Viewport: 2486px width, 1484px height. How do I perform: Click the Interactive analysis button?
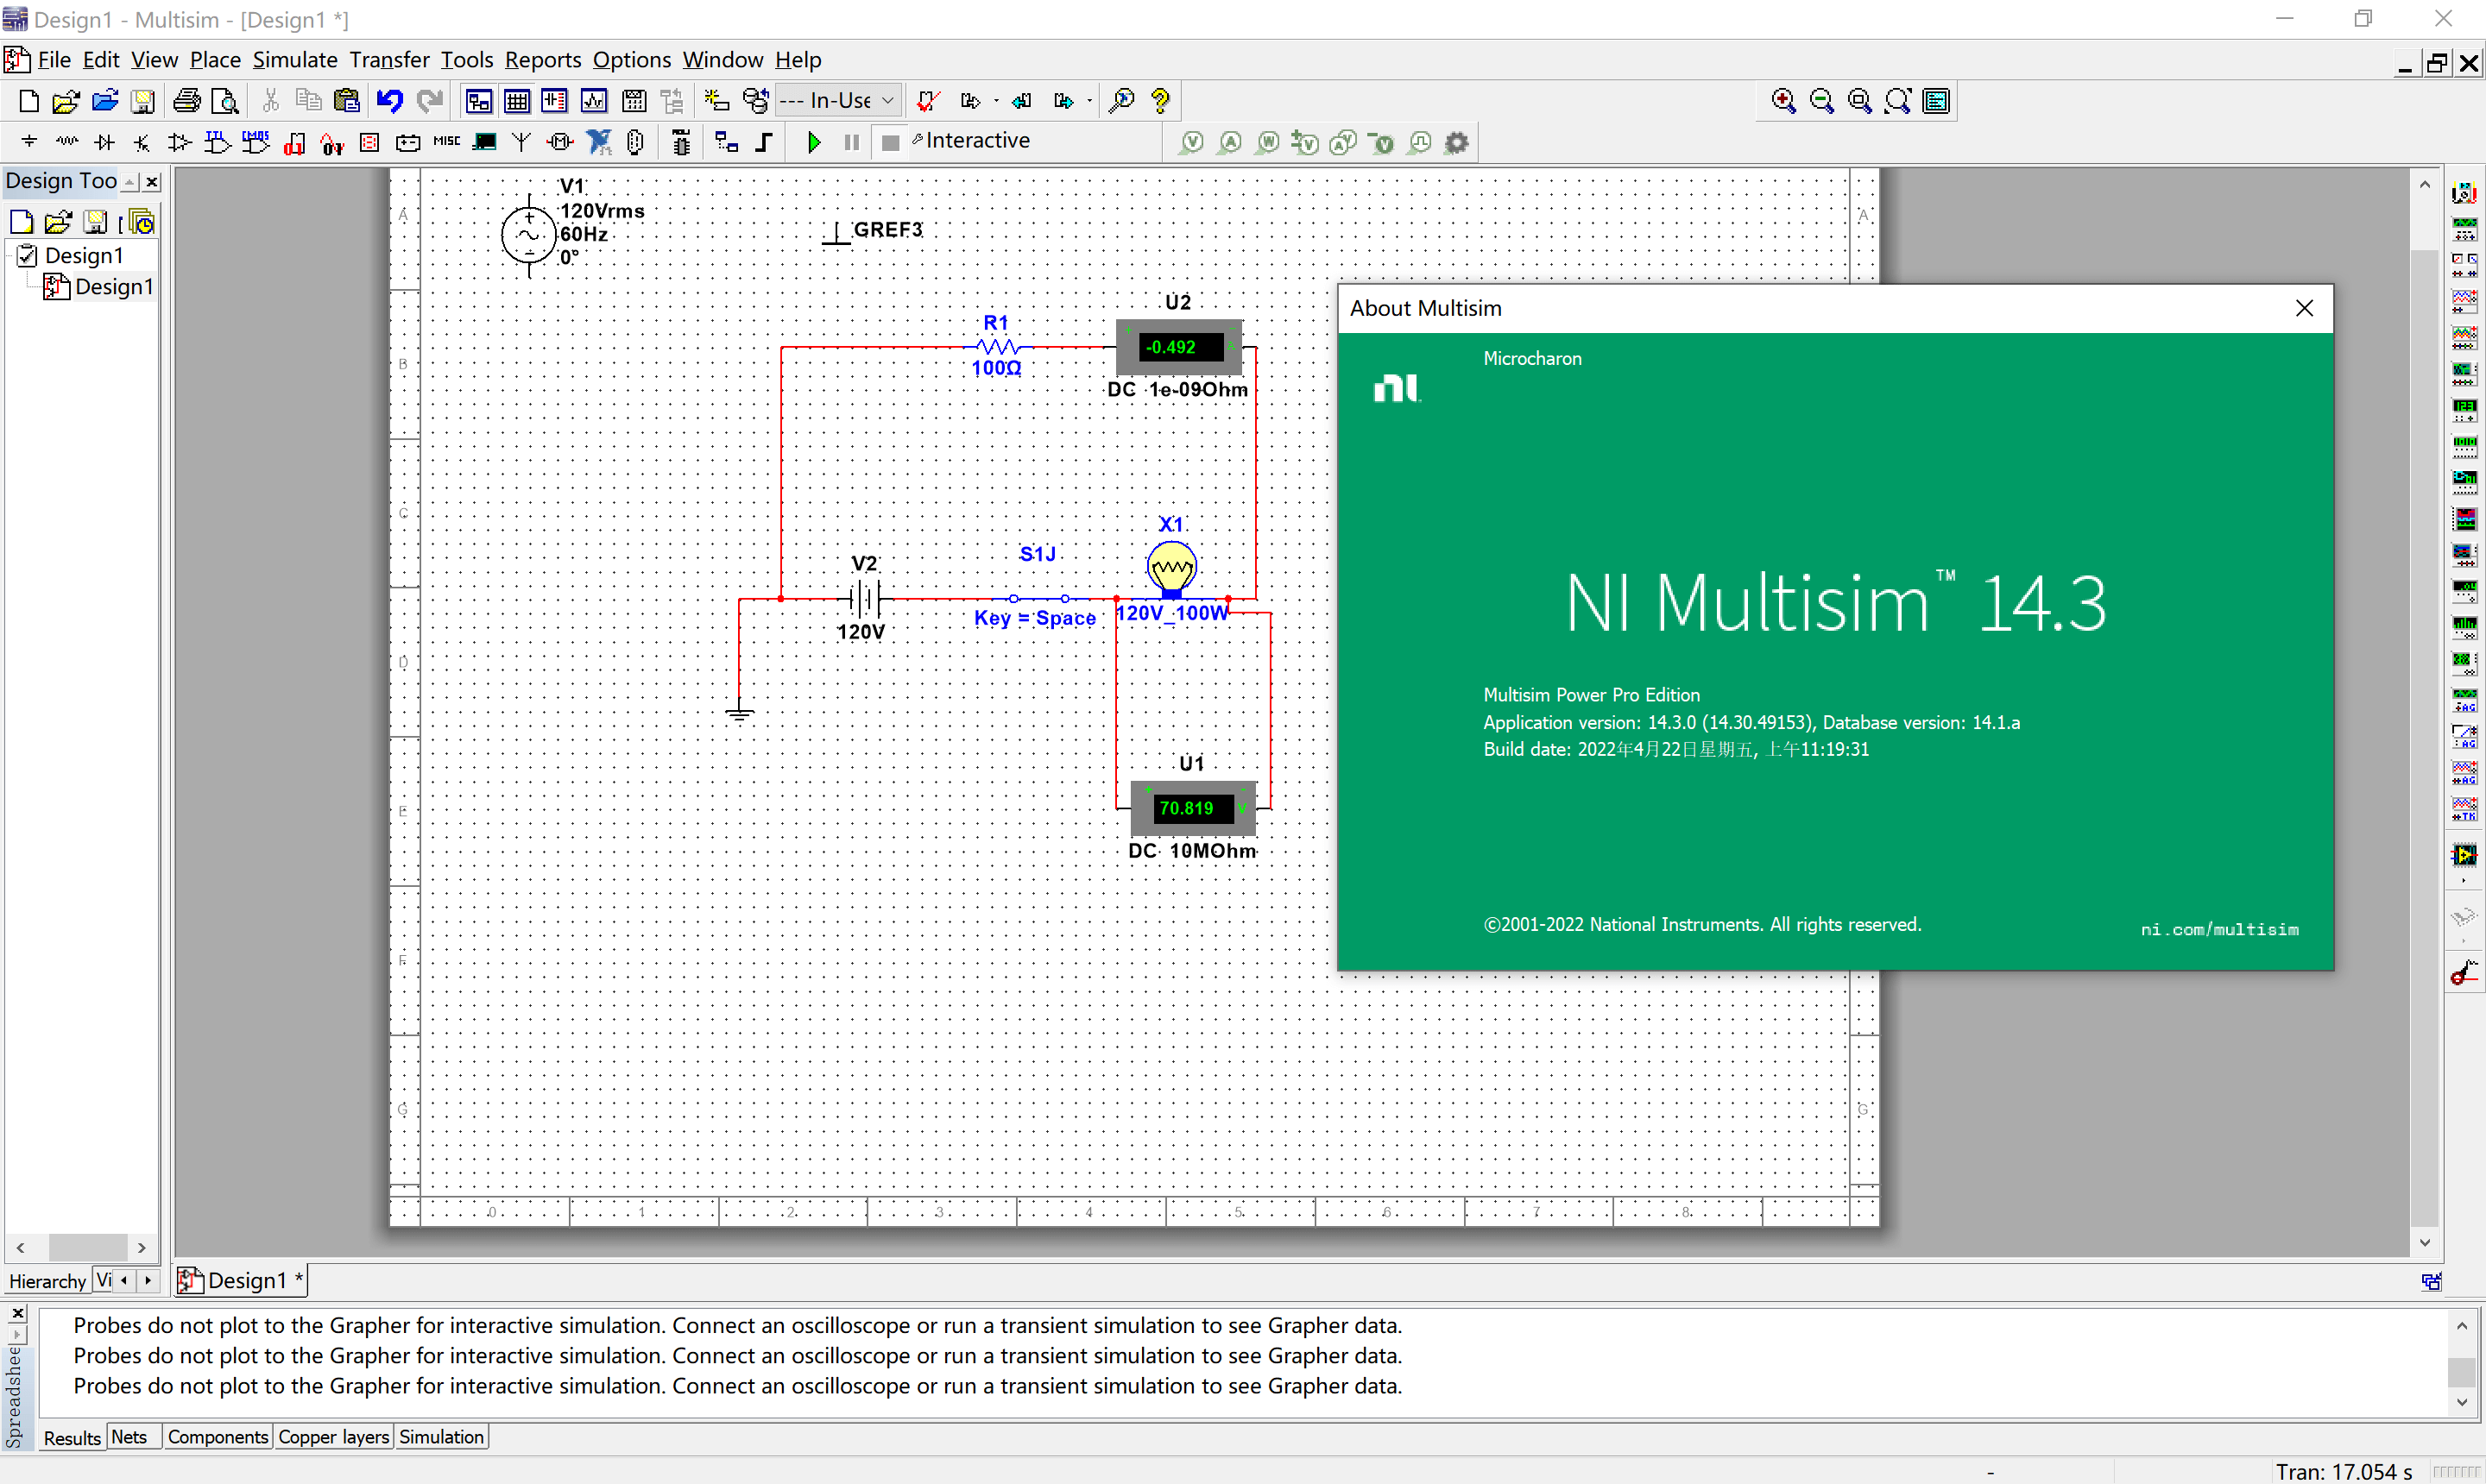[x=970, y=141]
